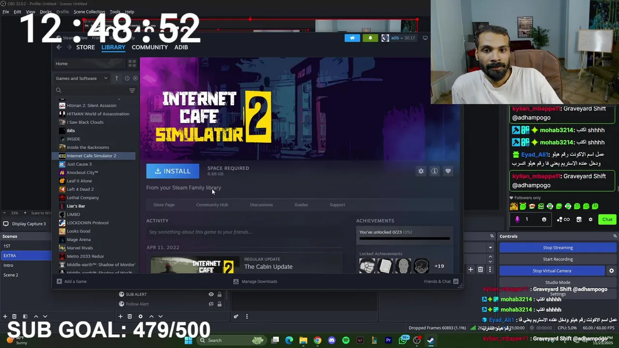Open the game's Community Hub tab
The height and width of the screenshot is (348, 619).
click(212, 205)
